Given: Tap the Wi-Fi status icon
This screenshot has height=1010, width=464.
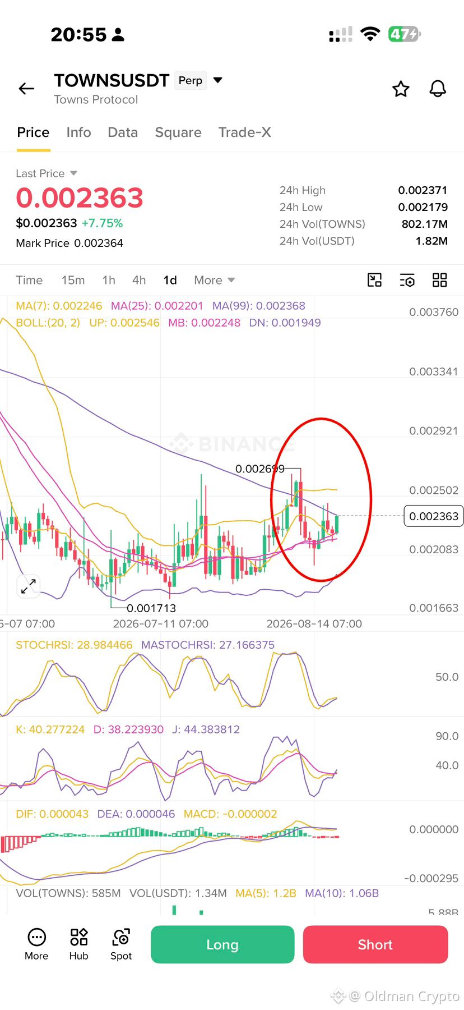Looking at the screenshot, I should [x=370, y=34].
